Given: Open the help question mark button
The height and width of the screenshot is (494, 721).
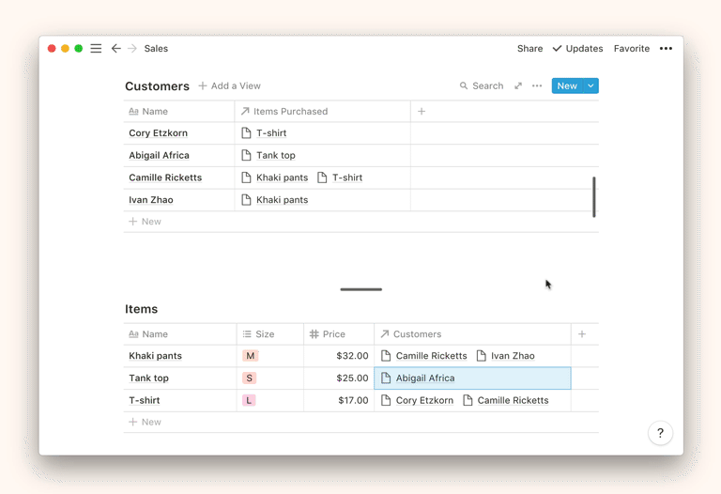Looking at the screenshot, I should point(660,433).
